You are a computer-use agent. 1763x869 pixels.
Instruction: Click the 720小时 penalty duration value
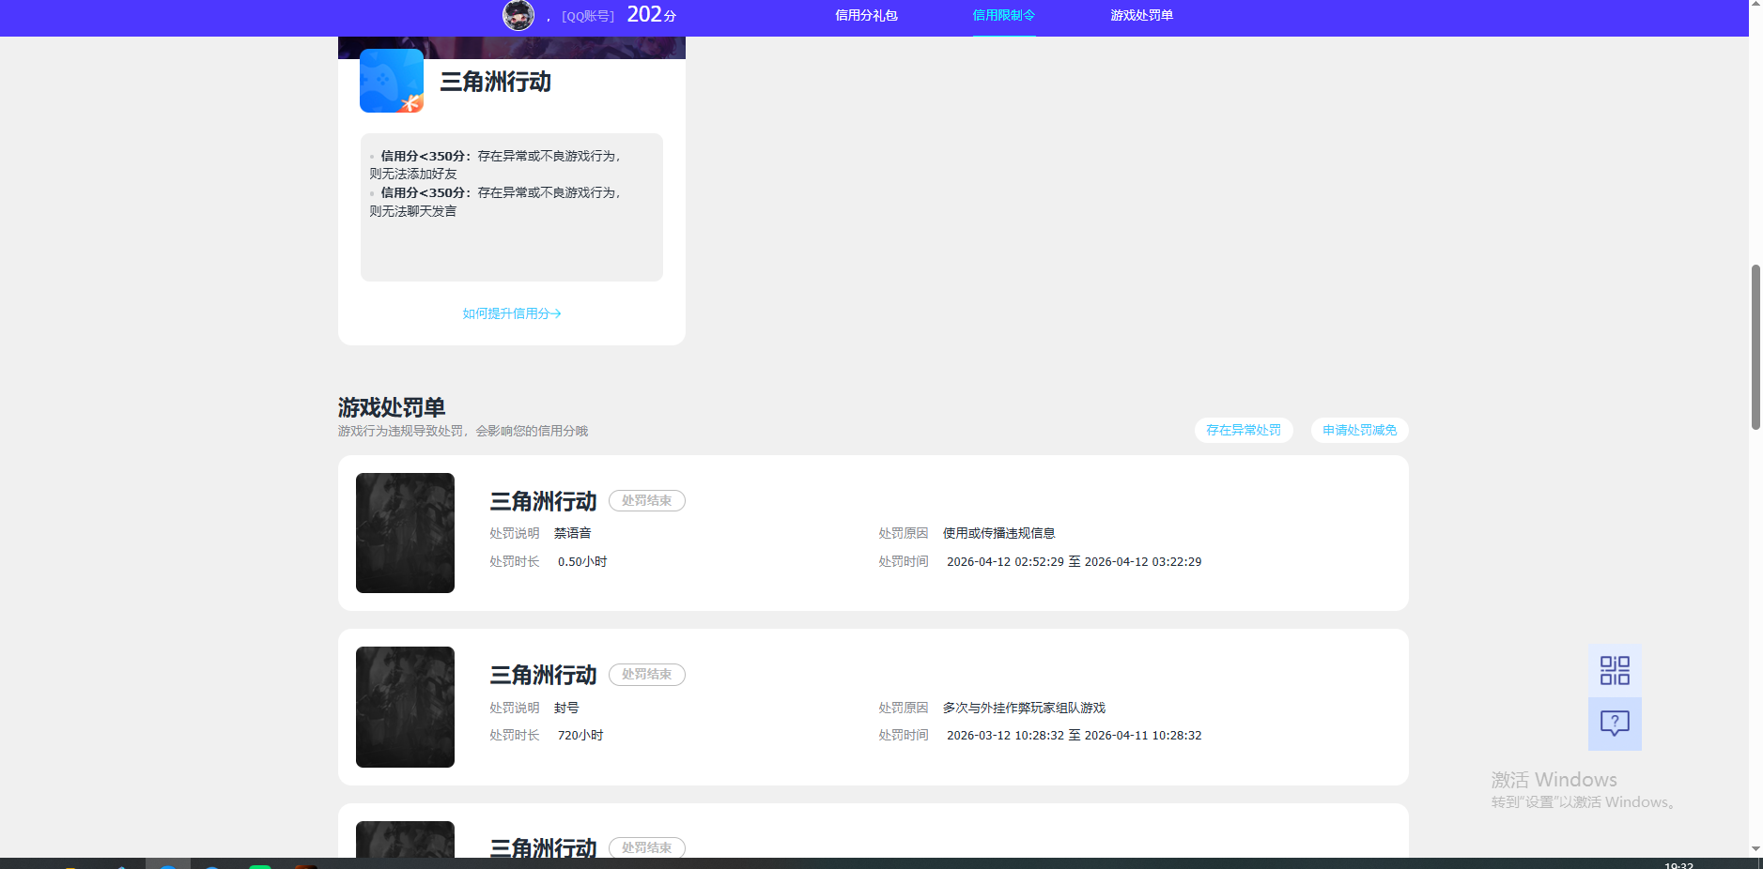[x=580, y=736]
